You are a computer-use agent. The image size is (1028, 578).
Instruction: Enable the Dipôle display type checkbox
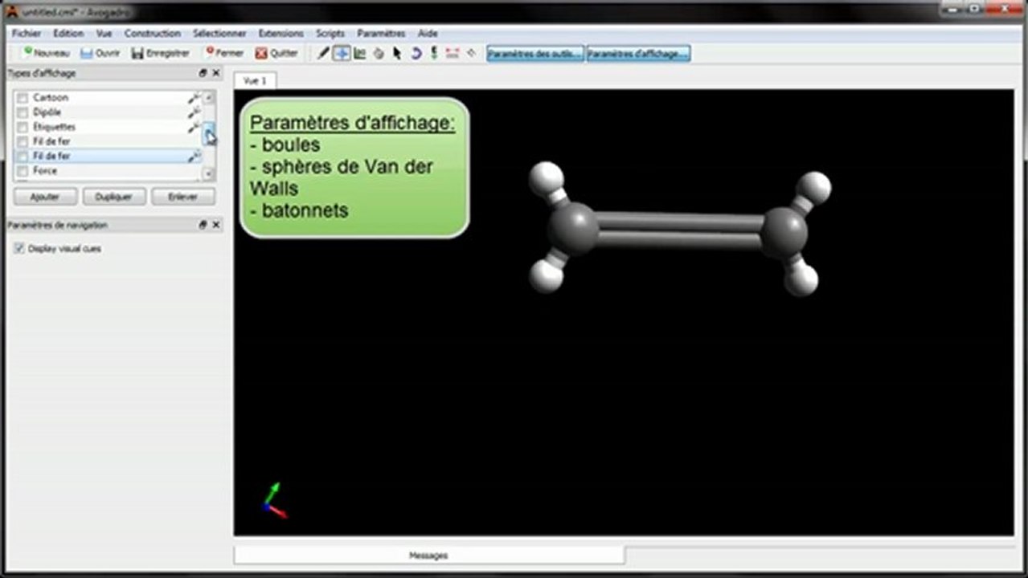(x=23, y=112)
